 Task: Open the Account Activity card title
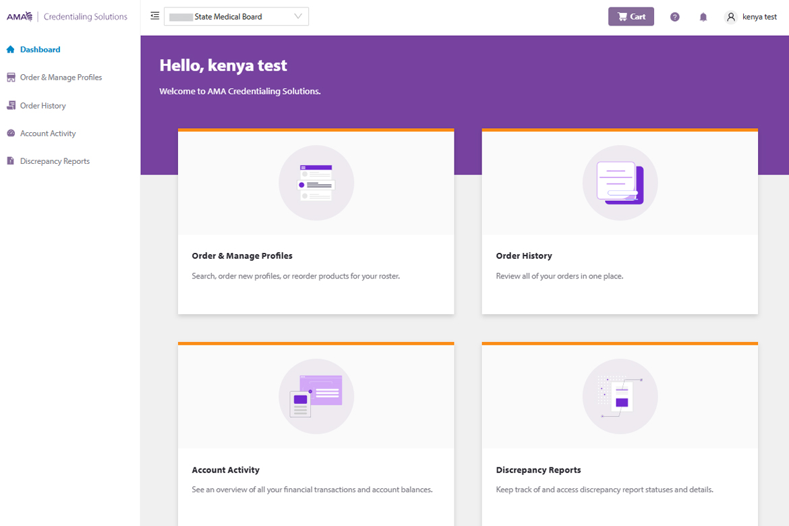225,469
